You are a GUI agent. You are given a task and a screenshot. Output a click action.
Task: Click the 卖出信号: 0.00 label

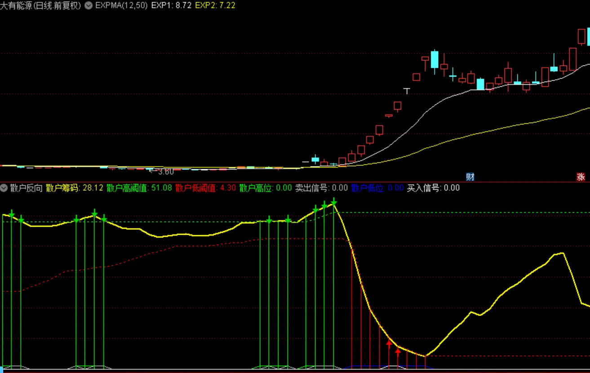click(x=321, y=188)
